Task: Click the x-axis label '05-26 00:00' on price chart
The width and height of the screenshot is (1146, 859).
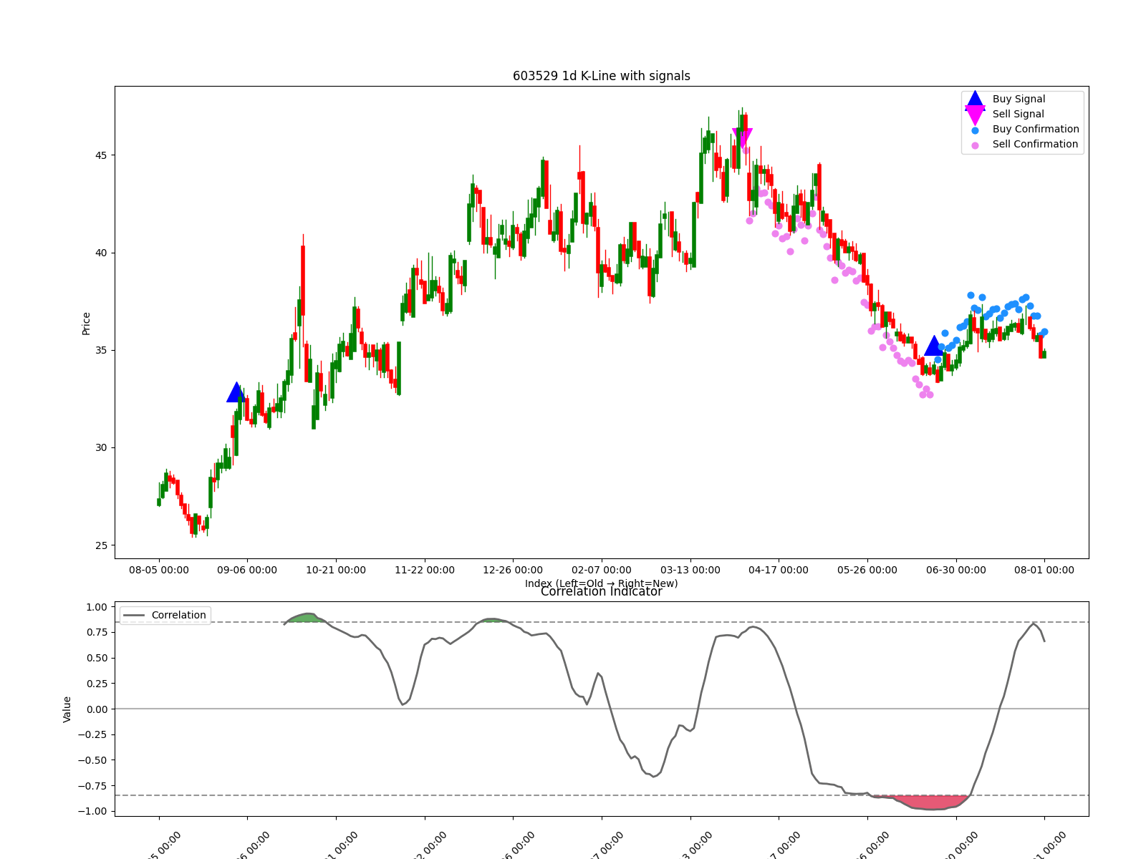Action: pyautogui.click(x=867, y=570)
